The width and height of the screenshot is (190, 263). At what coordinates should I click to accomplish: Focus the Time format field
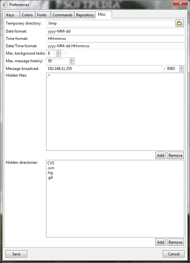[x=115, y=39]
